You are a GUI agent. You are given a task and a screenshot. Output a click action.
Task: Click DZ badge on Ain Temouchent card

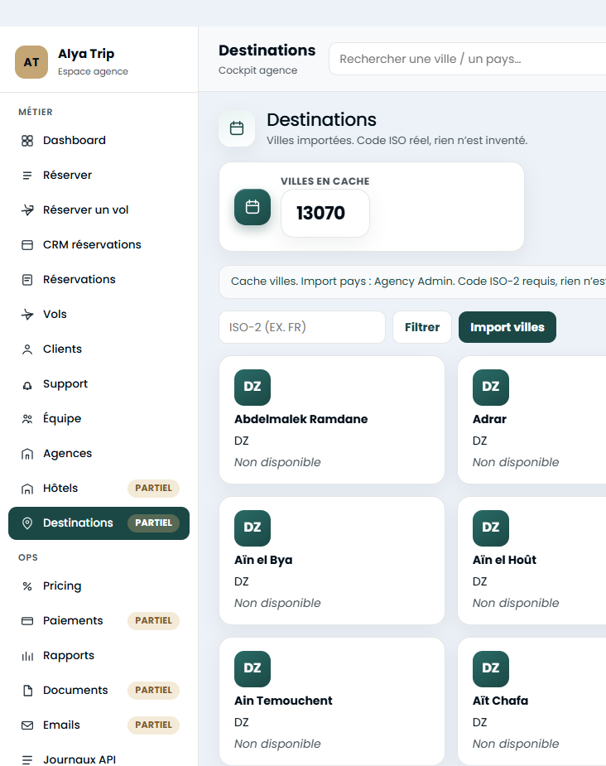click(252, 669)
